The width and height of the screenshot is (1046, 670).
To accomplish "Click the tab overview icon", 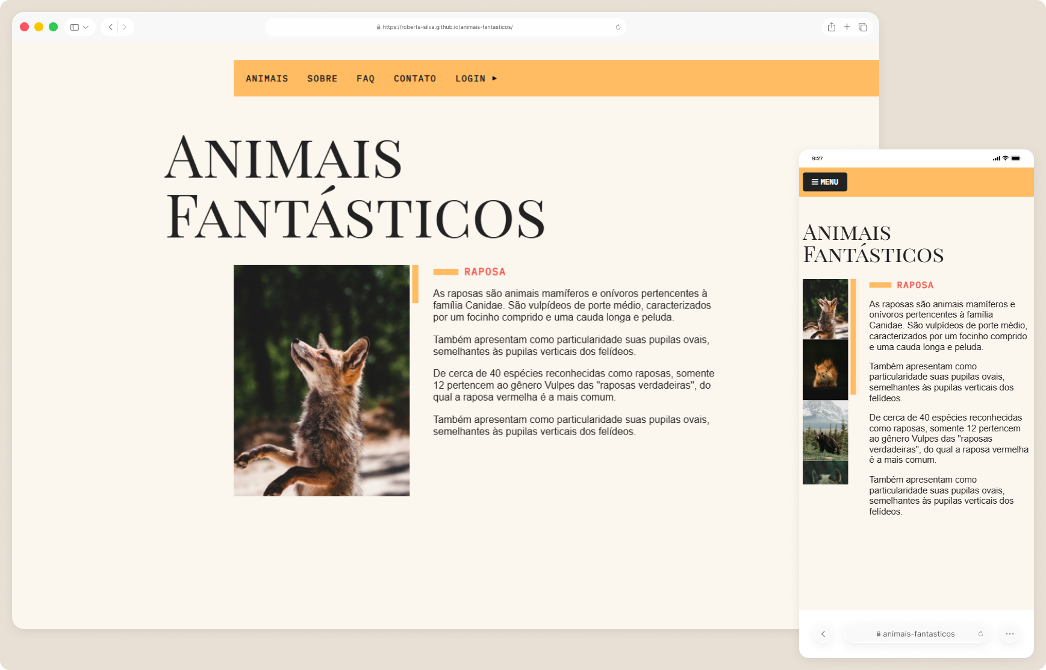I will click(x=862, y=27).
